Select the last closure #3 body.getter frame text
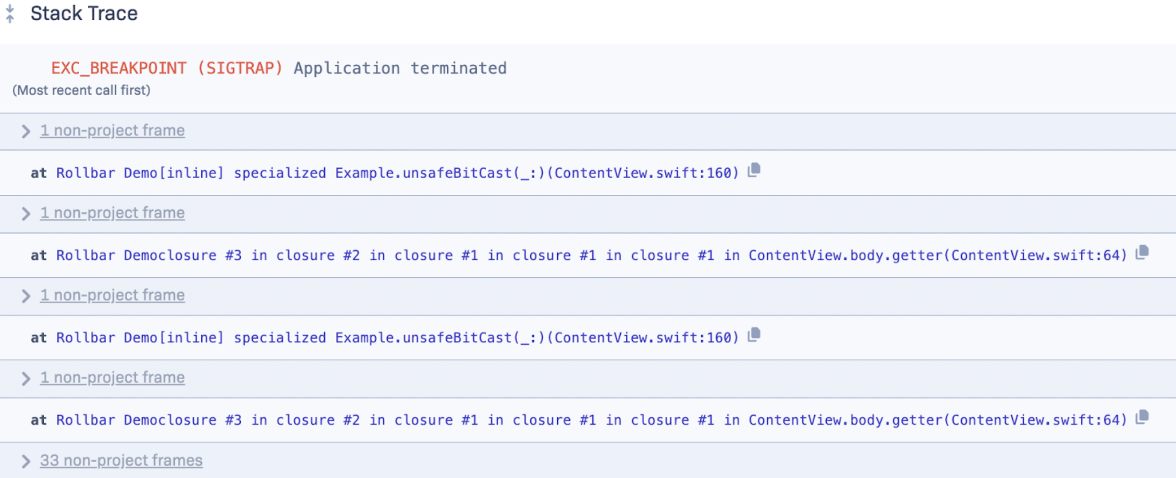The image size is (1176, 478). 591,421
